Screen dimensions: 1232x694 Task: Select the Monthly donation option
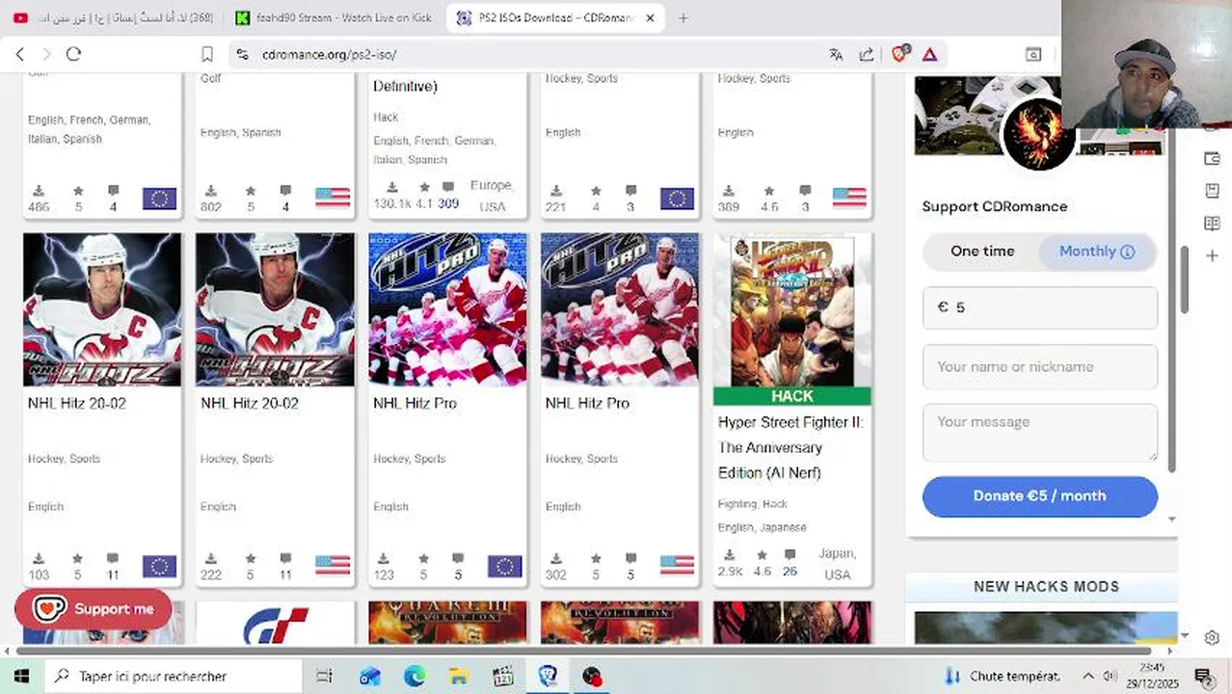[1096, 252]
